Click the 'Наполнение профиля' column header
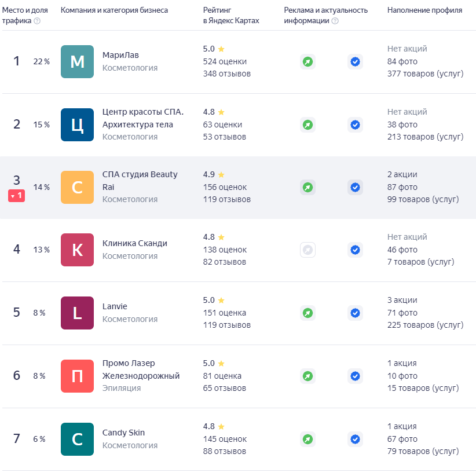 (424, 10)
